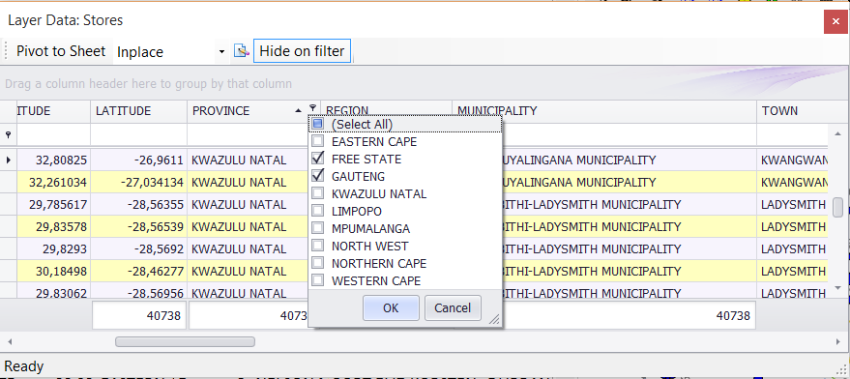Viewport: 850px width, 379px height.
Task: Click the PROVINCE column filter funnel icon
Action: [x=312, y=108]
